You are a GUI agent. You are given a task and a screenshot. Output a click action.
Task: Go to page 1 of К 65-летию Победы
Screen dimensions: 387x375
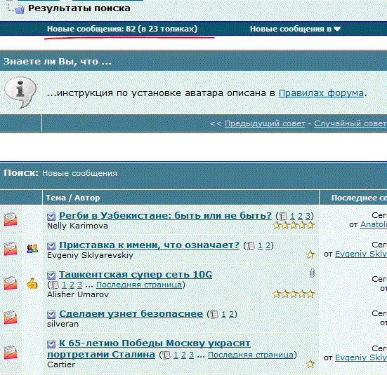(176, 355)
